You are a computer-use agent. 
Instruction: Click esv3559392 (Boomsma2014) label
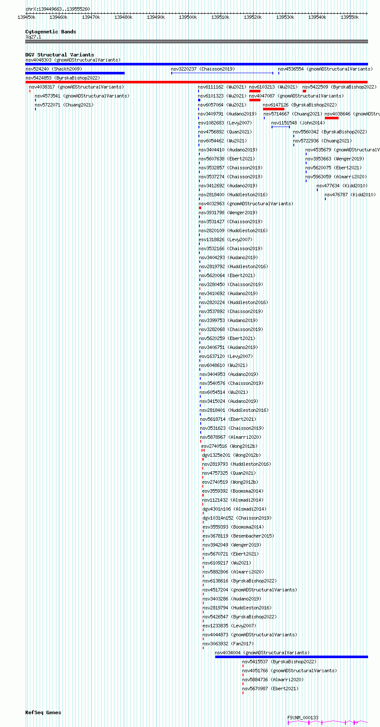coord(233,491)
